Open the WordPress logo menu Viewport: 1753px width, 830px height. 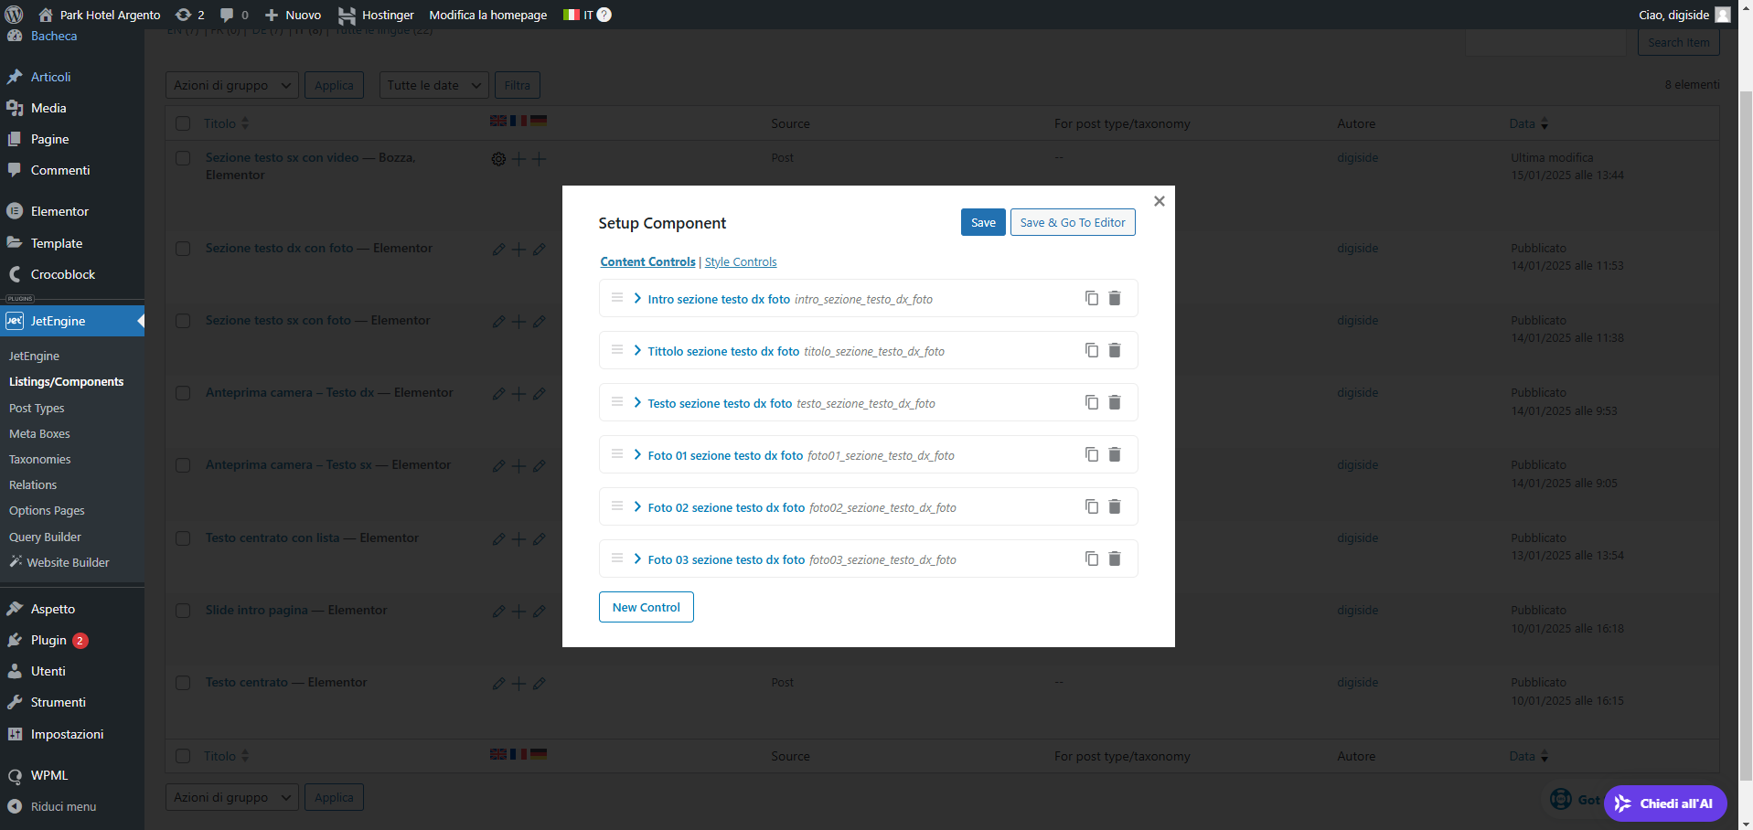coord(14,15)
